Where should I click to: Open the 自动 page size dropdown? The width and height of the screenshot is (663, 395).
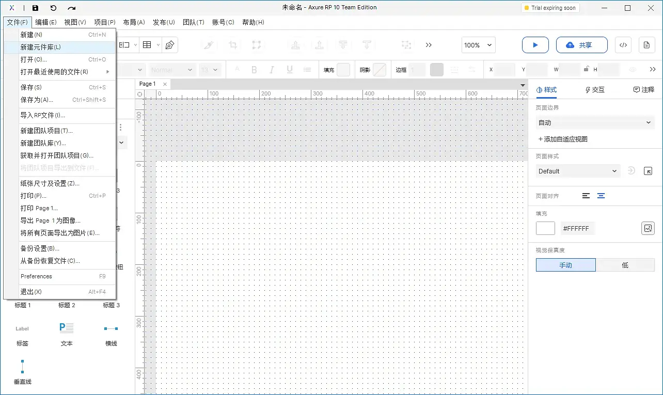594,122
